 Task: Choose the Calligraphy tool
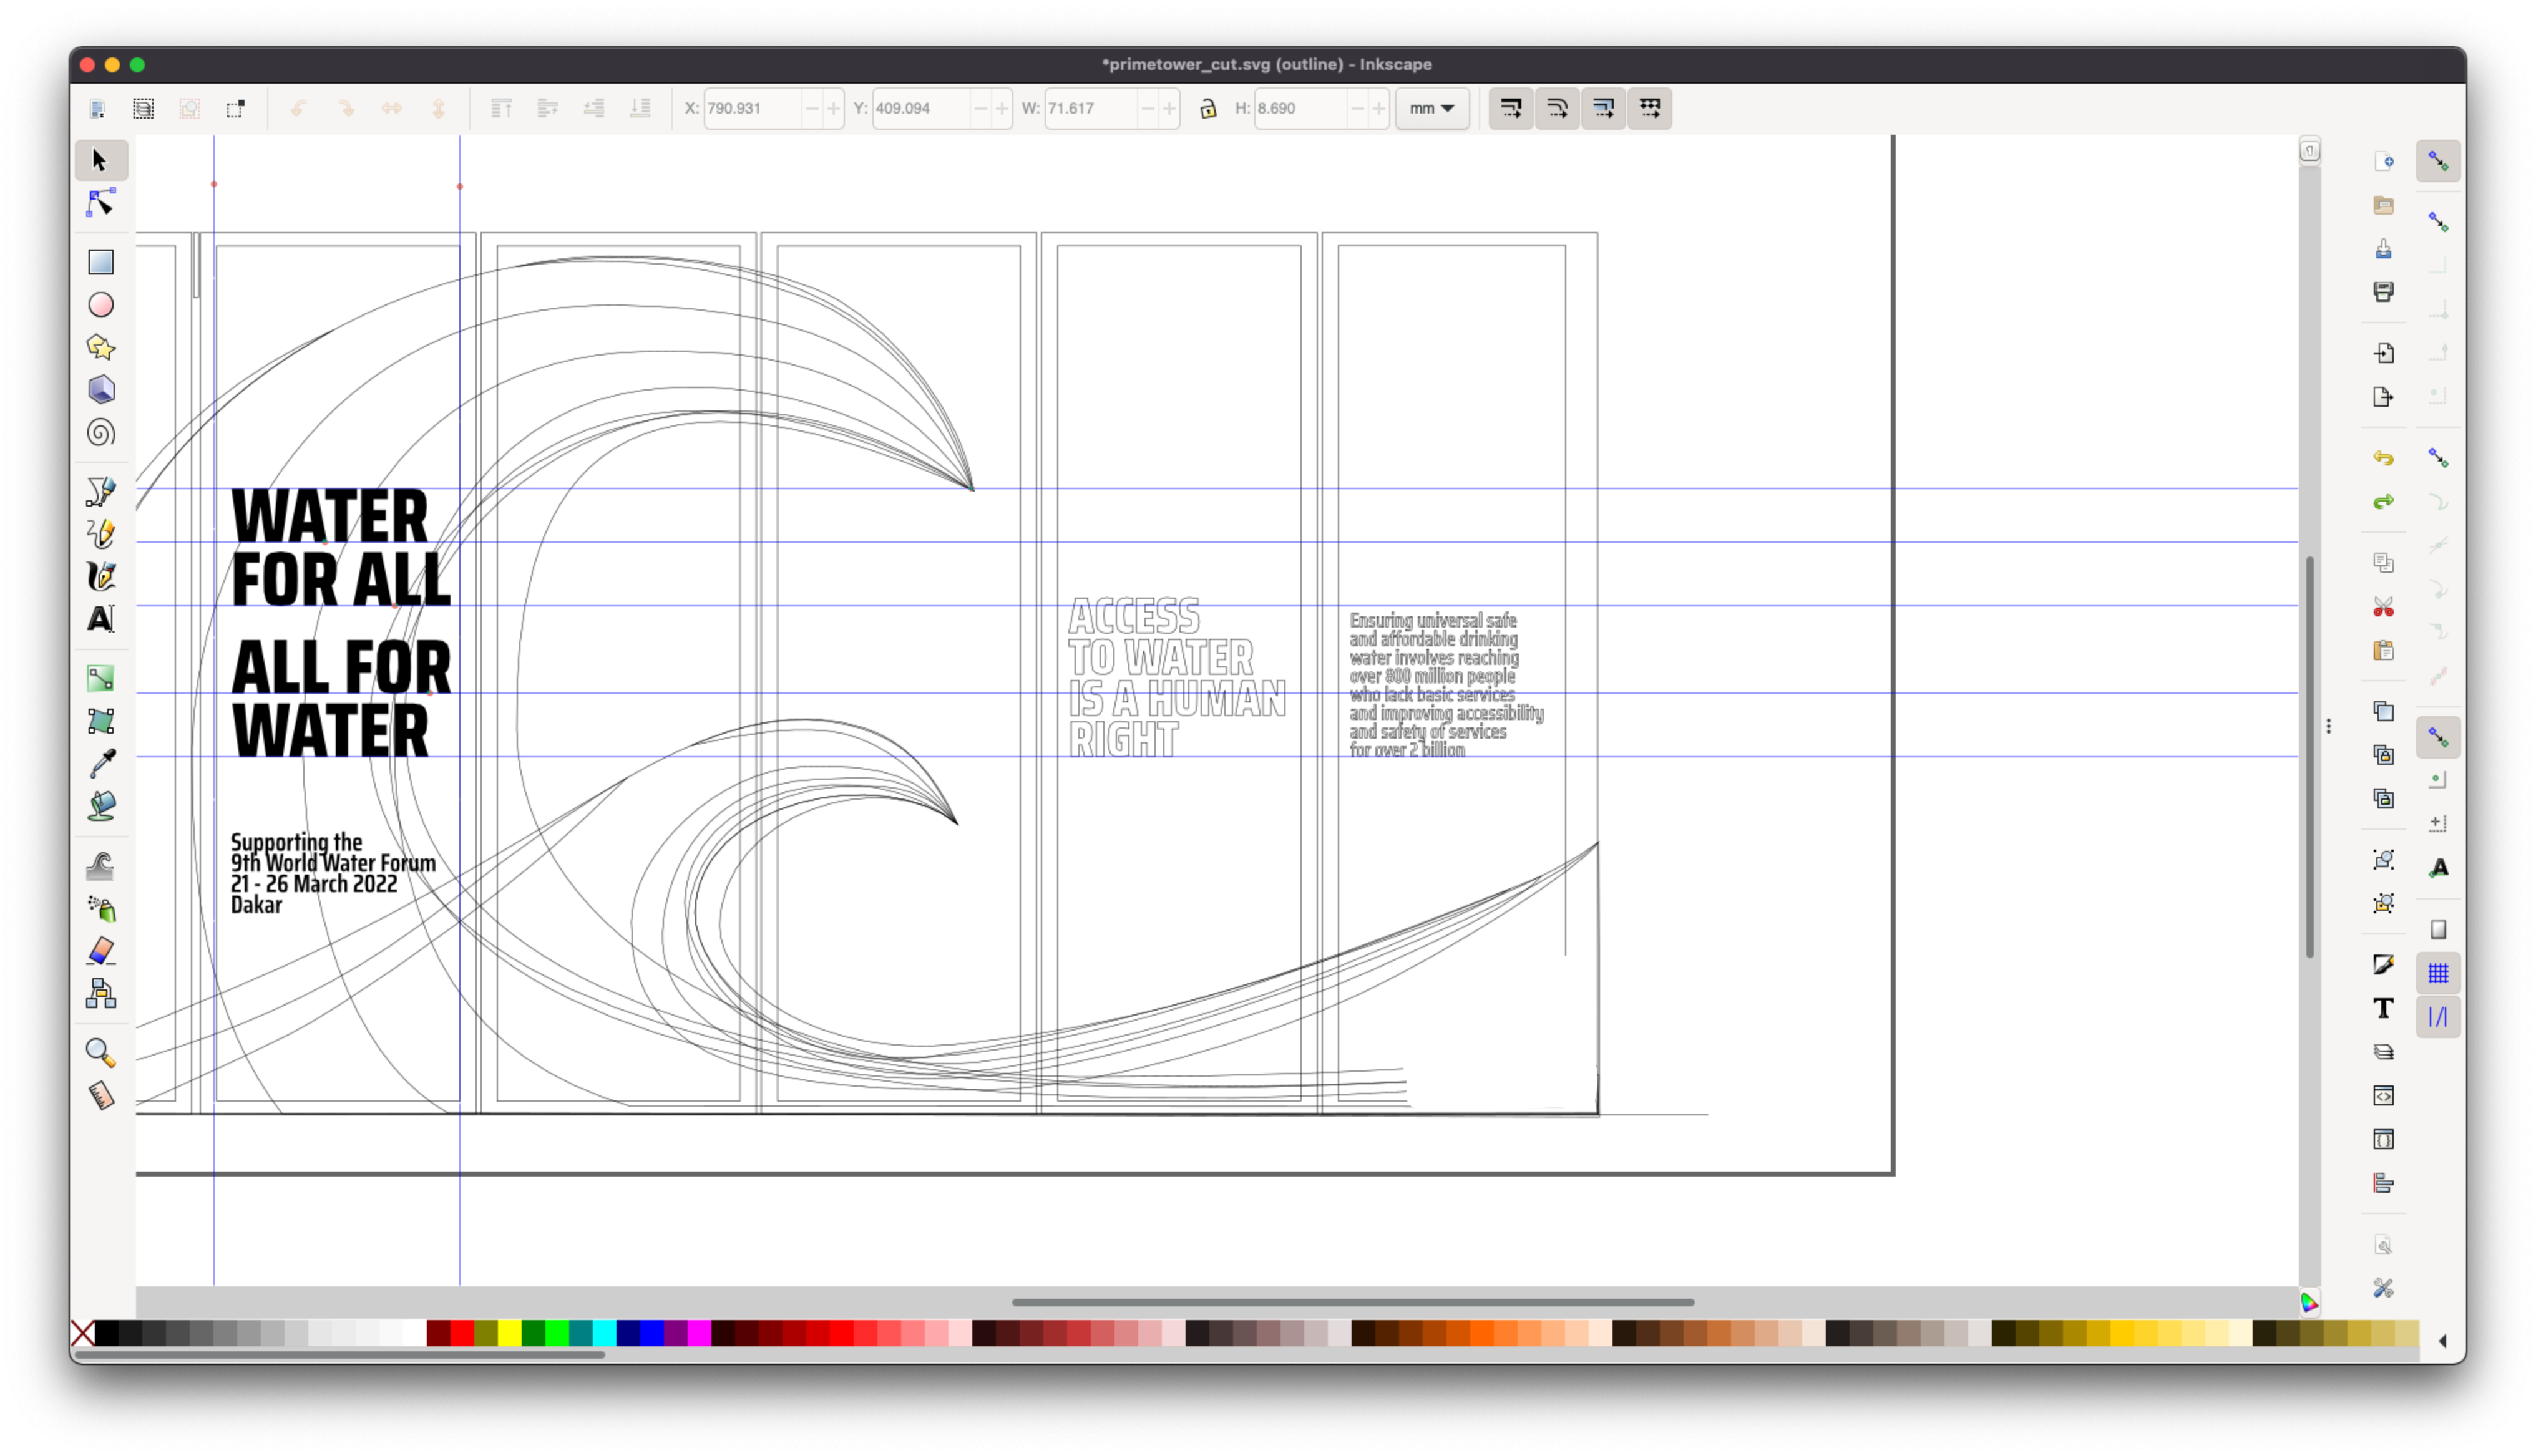click(x=101, y=577)
